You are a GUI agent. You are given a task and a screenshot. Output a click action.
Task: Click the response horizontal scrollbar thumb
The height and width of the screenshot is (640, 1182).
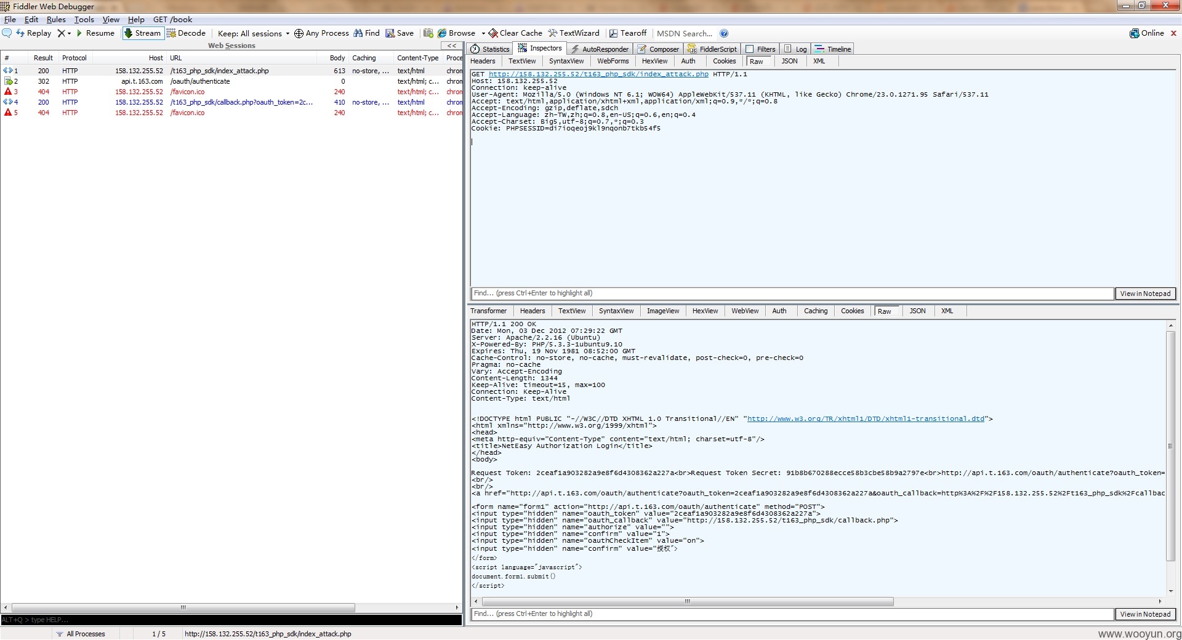[688, 601]
